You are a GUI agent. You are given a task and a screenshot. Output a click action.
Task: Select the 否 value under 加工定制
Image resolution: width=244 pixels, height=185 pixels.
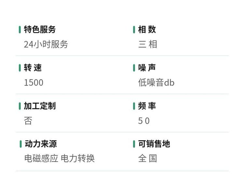click(x=28, y=121)
